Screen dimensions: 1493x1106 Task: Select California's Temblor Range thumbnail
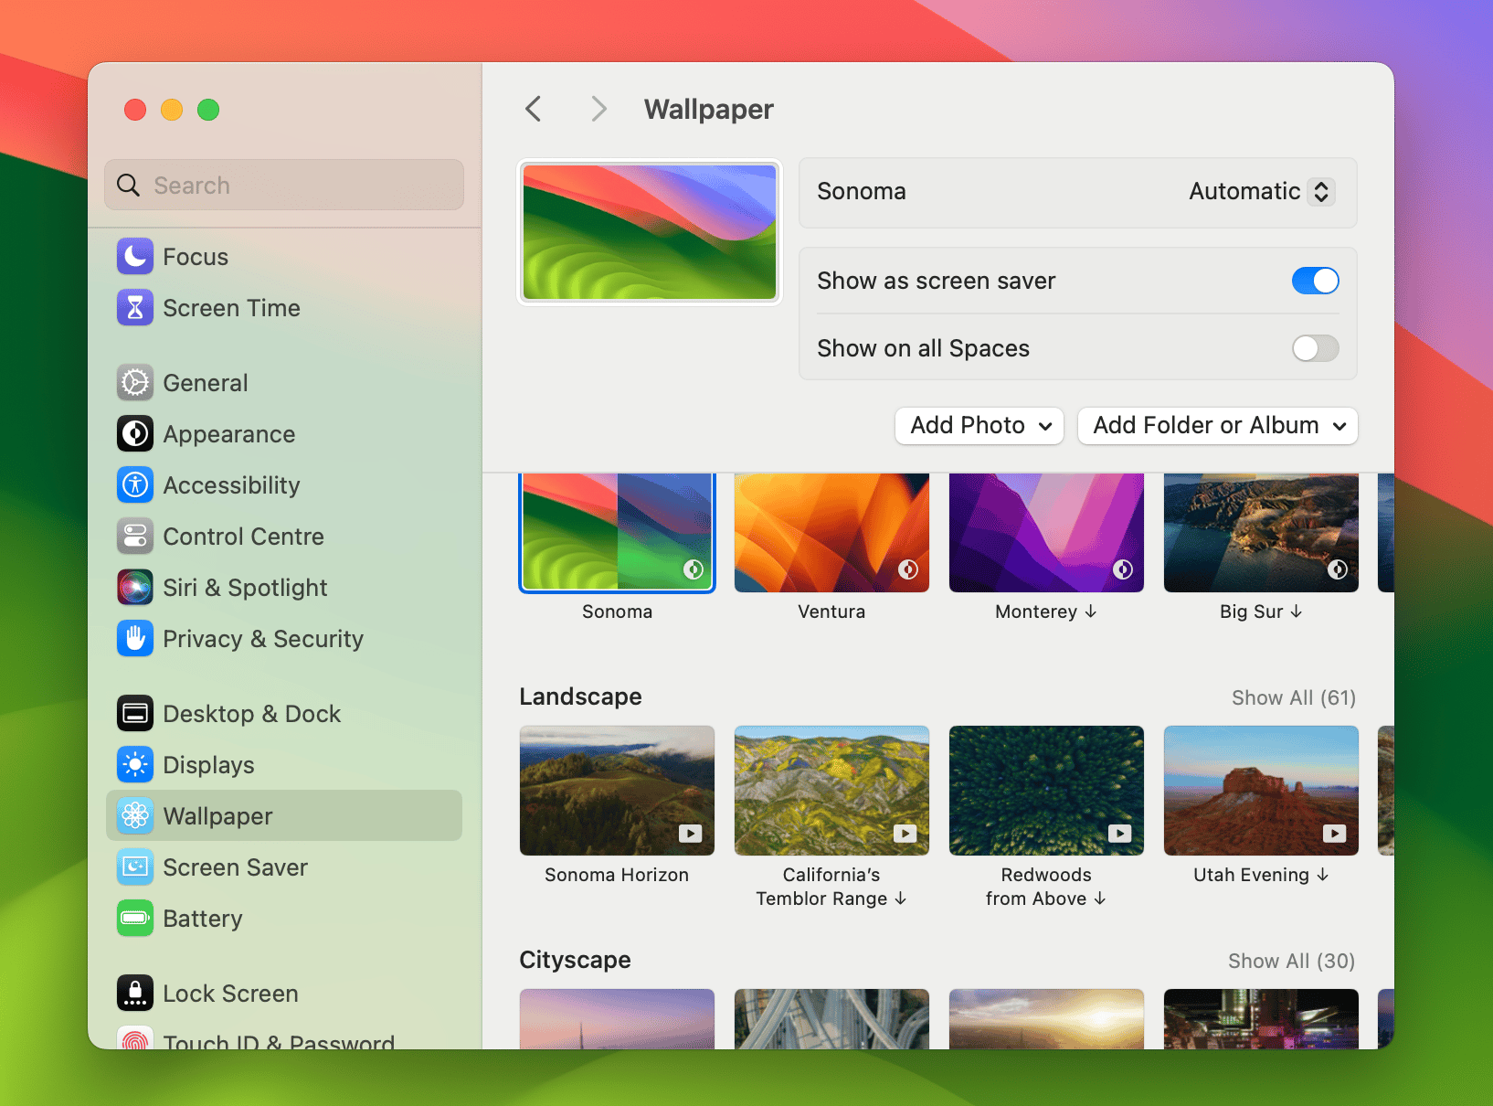point(831,791)
